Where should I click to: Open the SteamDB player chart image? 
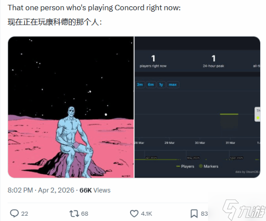point(197,107)
